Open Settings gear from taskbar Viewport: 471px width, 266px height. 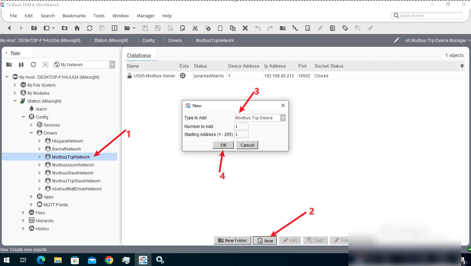(160, 260)
